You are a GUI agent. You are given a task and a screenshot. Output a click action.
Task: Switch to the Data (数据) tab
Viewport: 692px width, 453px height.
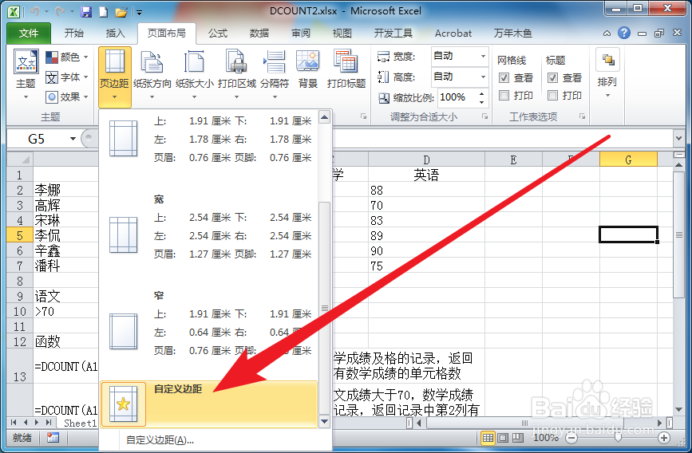pyautogui.click(x=259, y=33)
